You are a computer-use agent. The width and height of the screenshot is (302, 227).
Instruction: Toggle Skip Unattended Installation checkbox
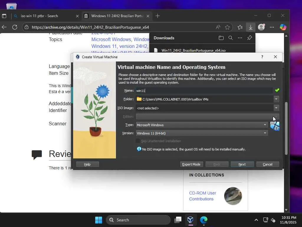(x=138, y=141)
